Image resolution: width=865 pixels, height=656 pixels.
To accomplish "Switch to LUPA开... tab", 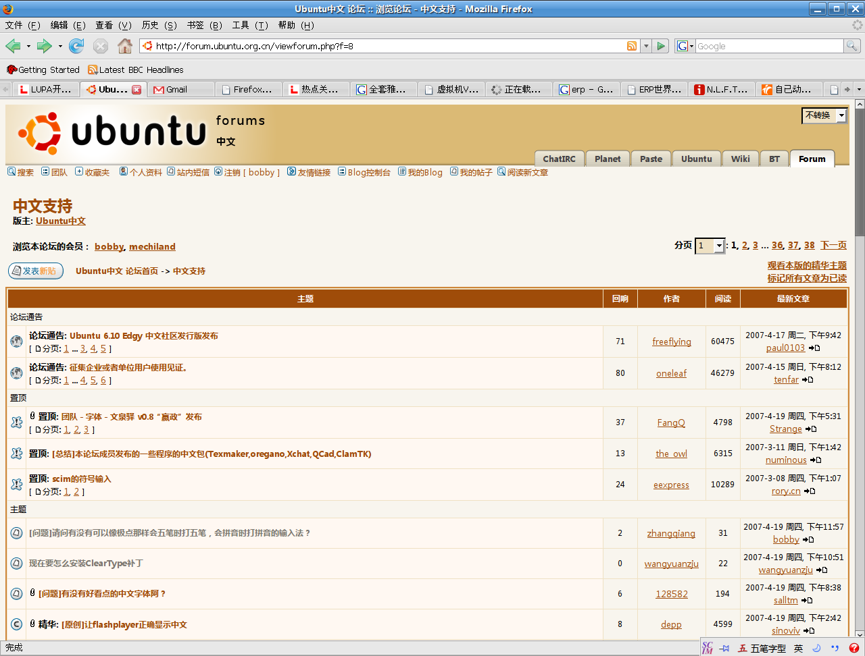I will tap(46, 89).
